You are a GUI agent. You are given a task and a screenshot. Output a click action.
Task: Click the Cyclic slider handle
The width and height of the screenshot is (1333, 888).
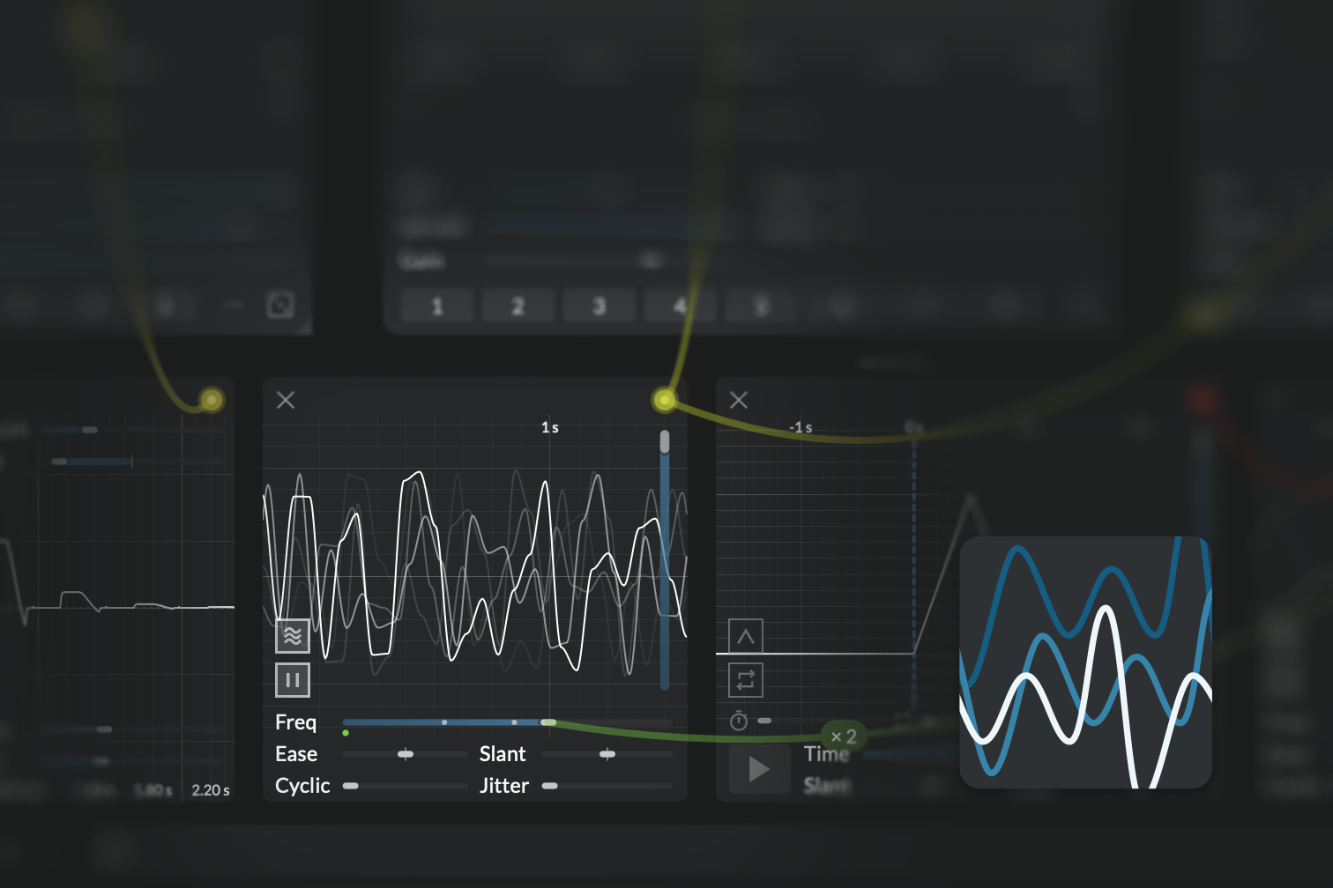(351, 786)
